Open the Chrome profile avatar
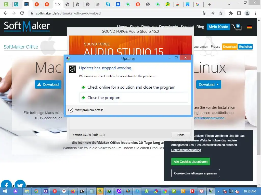The height and width of the screenshot is (195, 261). point(247,13)
